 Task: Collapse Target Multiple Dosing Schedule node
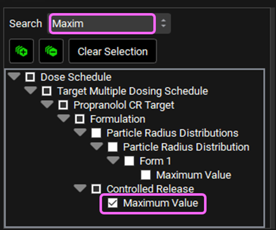click(x=31, y=91)
